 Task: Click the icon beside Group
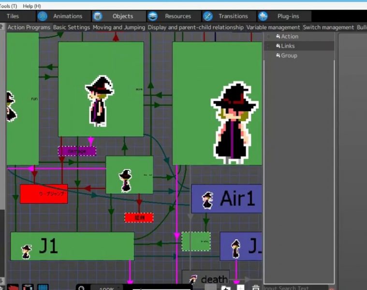278,56
